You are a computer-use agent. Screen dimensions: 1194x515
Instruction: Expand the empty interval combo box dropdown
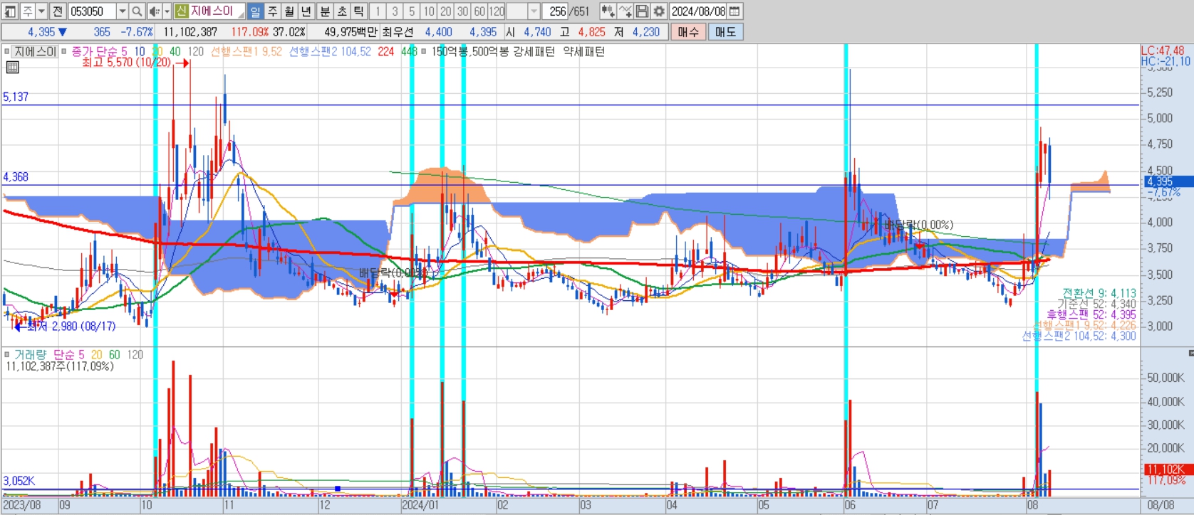[x=534, y=11]
